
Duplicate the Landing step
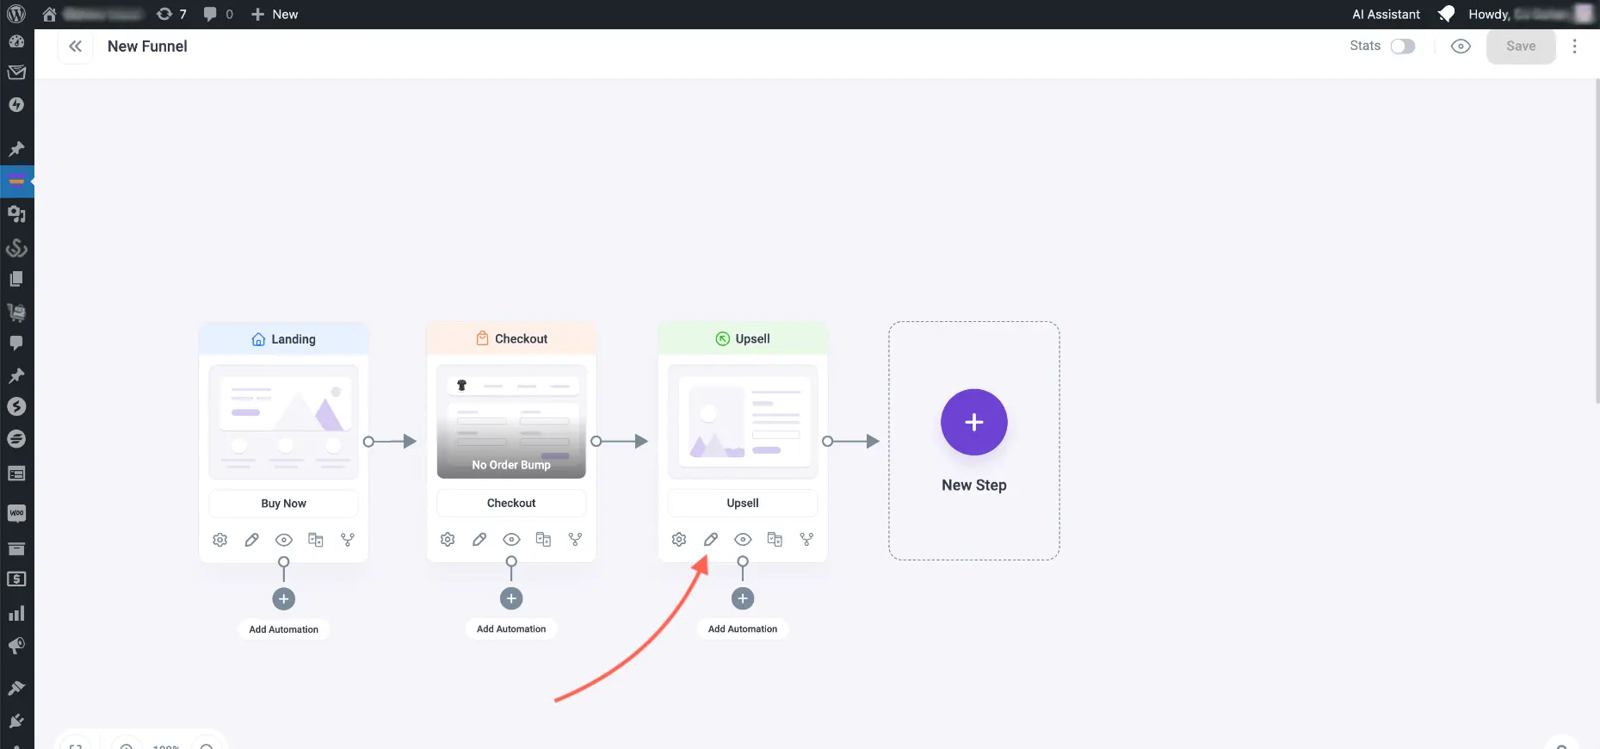click(316, 540)
